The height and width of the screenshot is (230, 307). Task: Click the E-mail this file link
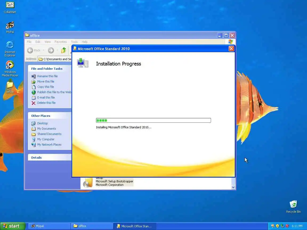[x=46, y=97]
